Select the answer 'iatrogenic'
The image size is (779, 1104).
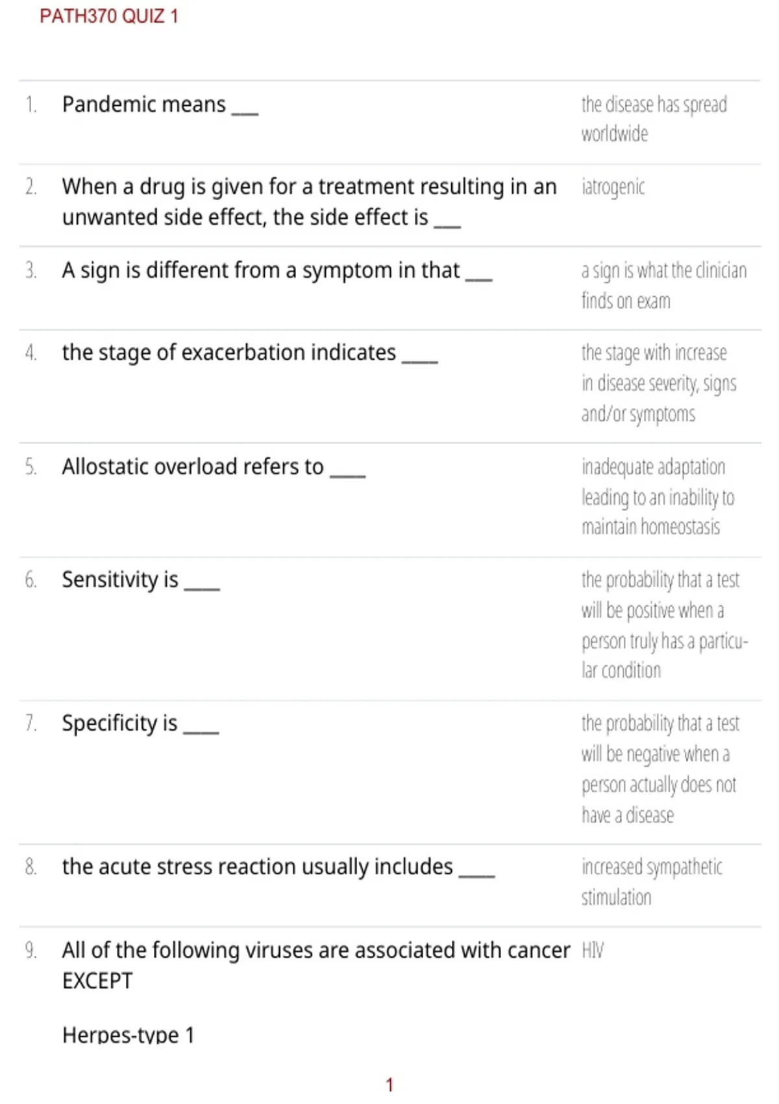(x=613, y=187)
